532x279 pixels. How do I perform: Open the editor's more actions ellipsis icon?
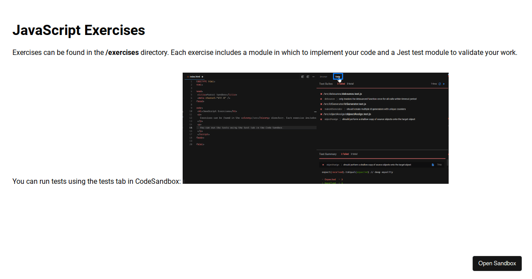point(313,77)
